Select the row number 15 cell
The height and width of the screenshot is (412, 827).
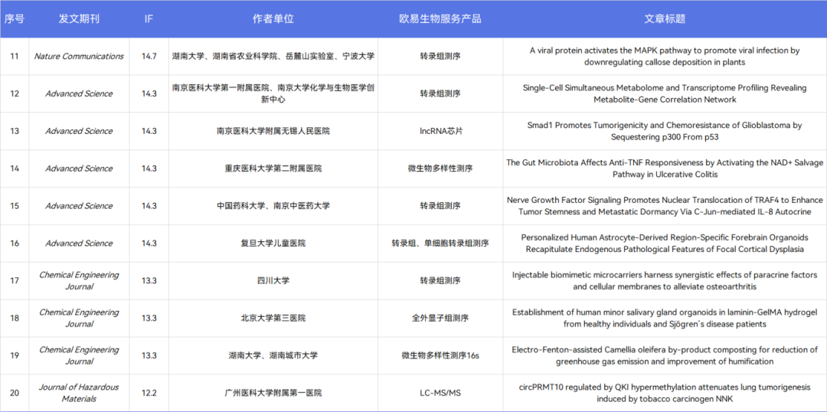click(x=15, y=206)
